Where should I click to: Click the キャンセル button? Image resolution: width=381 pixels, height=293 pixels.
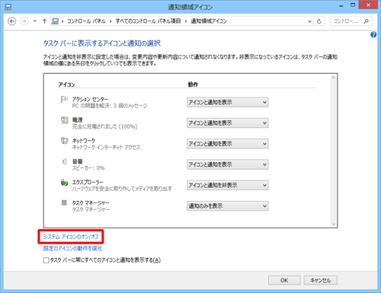pyautogui.click(x=321, y=280)
